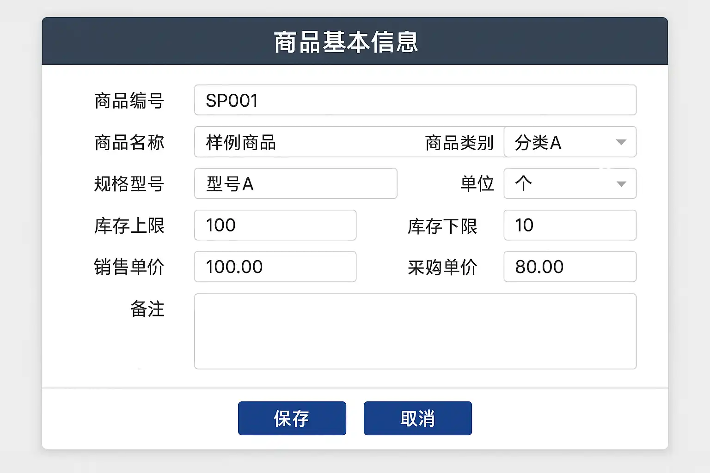Open the 商品类别 dropdown showing 分类A
The image size is (710, 473).
pyautogui.click(x=569, y=142)
